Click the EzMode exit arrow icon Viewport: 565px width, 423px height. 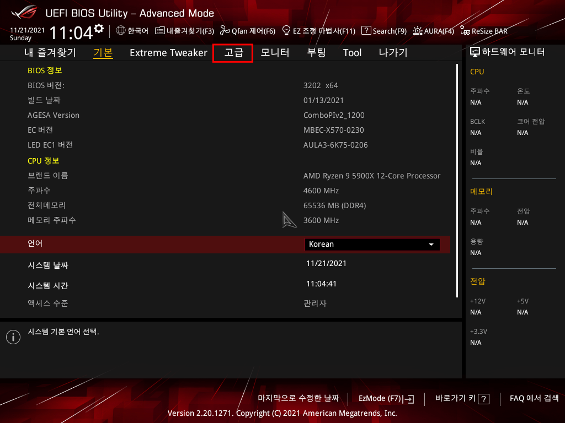(x=409, y=399)
